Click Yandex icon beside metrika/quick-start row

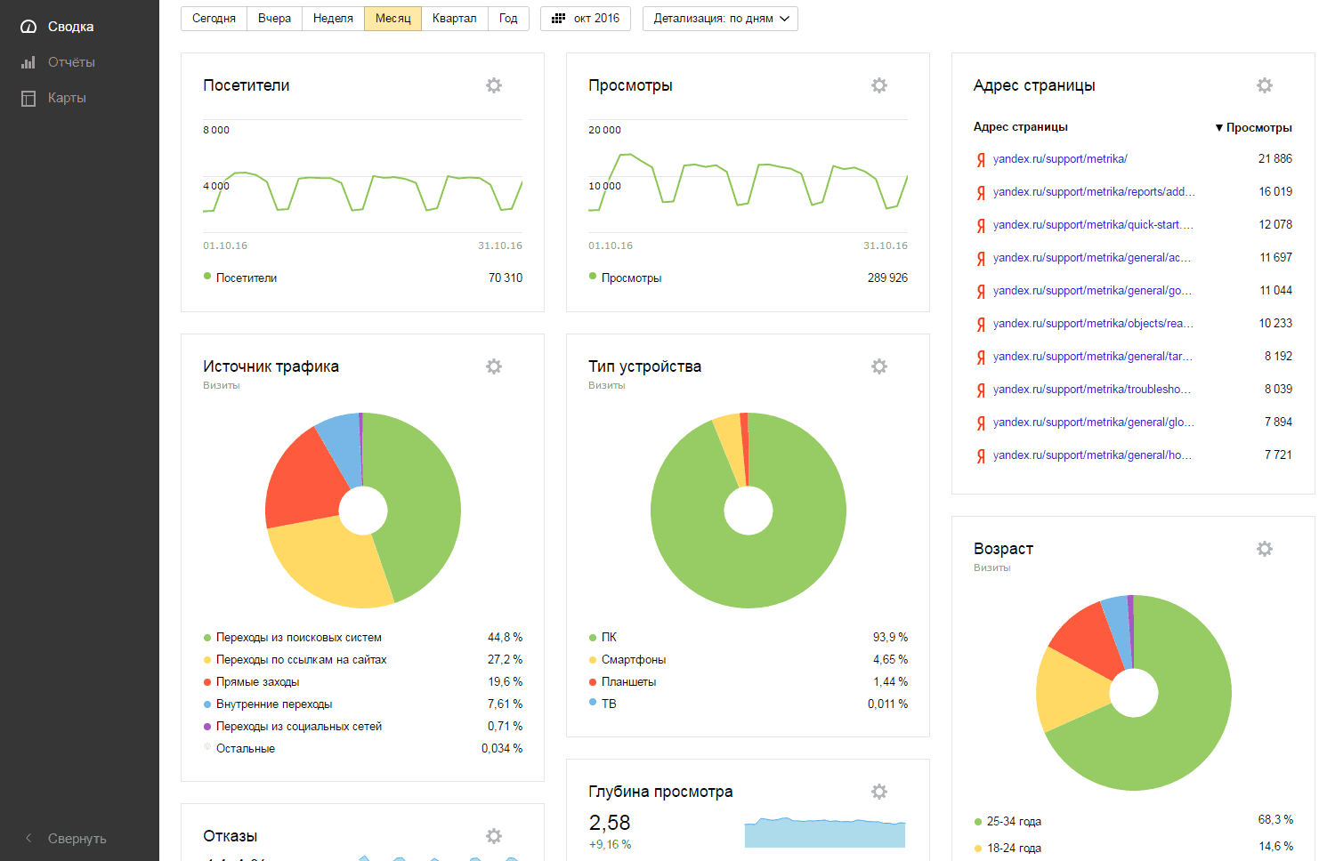pos(981,225)
